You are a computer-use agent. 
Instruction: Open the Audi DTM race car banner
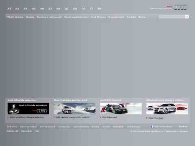[121, 108]
